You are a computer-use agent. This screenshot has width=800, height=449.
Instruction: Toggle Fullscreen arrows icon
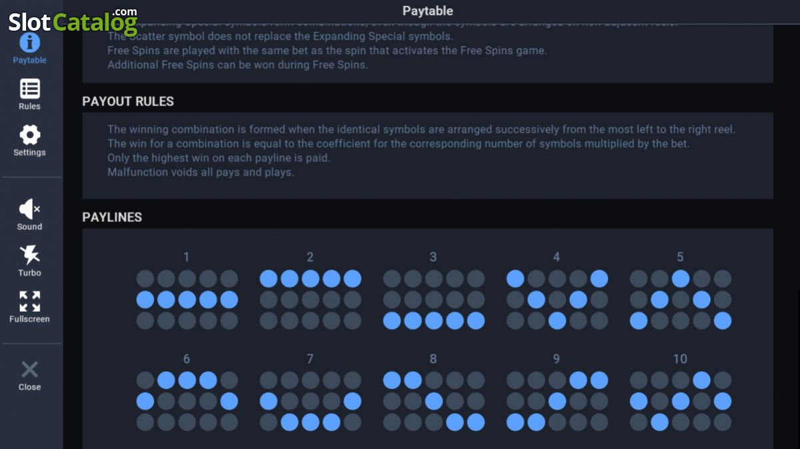coord(29,301)
